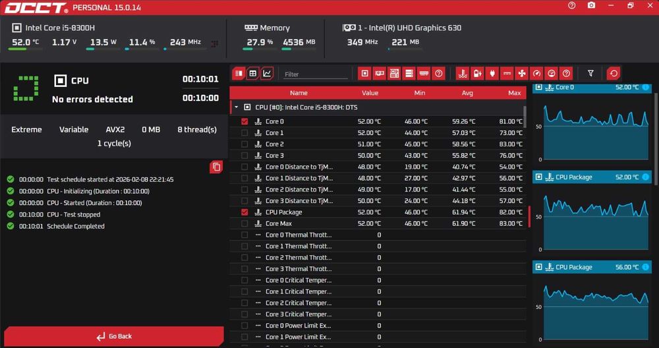The image size is (659, 348).
Task: Toggle voltage readings filter icon
Action: point(477,74)
